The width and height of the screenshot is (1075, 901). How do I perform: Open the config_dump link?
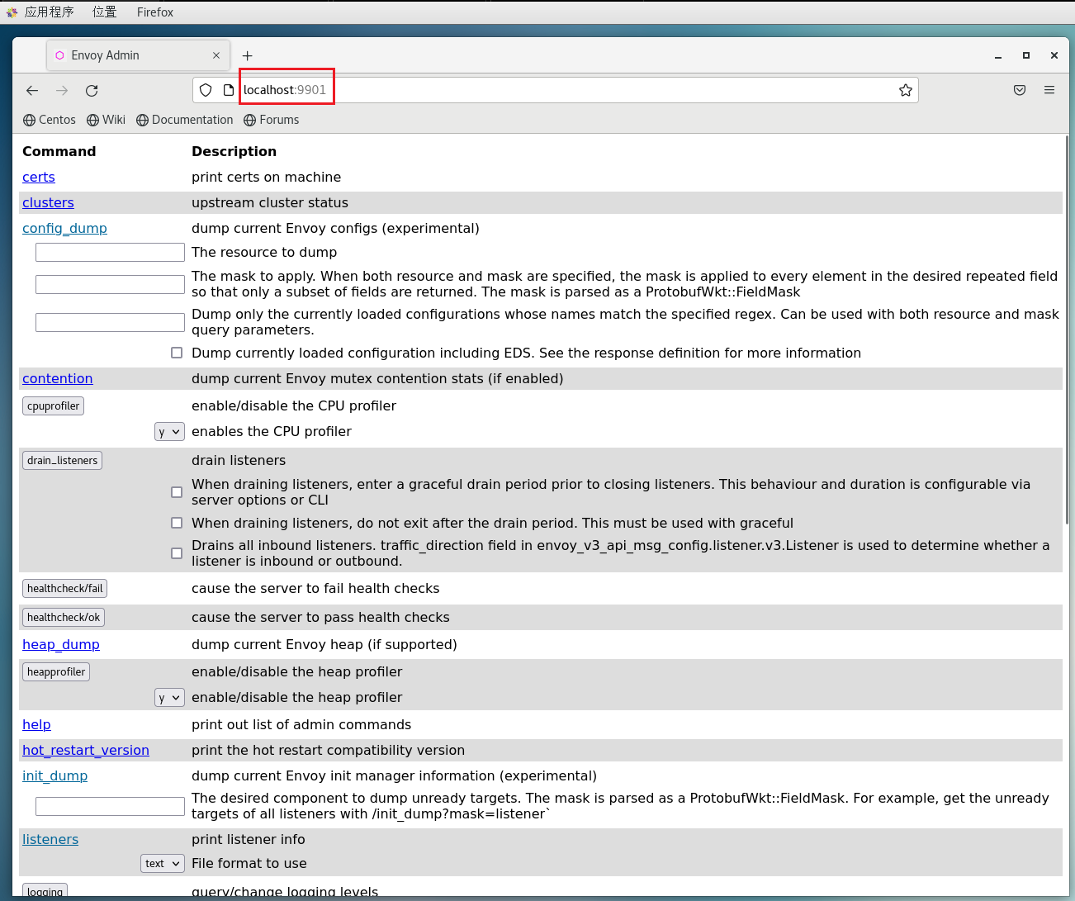[x=64, y=228]
